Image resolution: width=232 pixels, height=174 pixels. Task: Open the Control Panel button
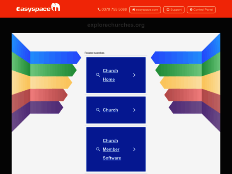pyautogui.click(x=201, y=10)
